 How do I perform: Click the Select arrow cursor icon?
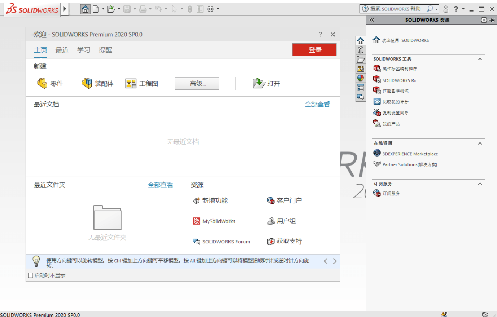tap(174, 9)
